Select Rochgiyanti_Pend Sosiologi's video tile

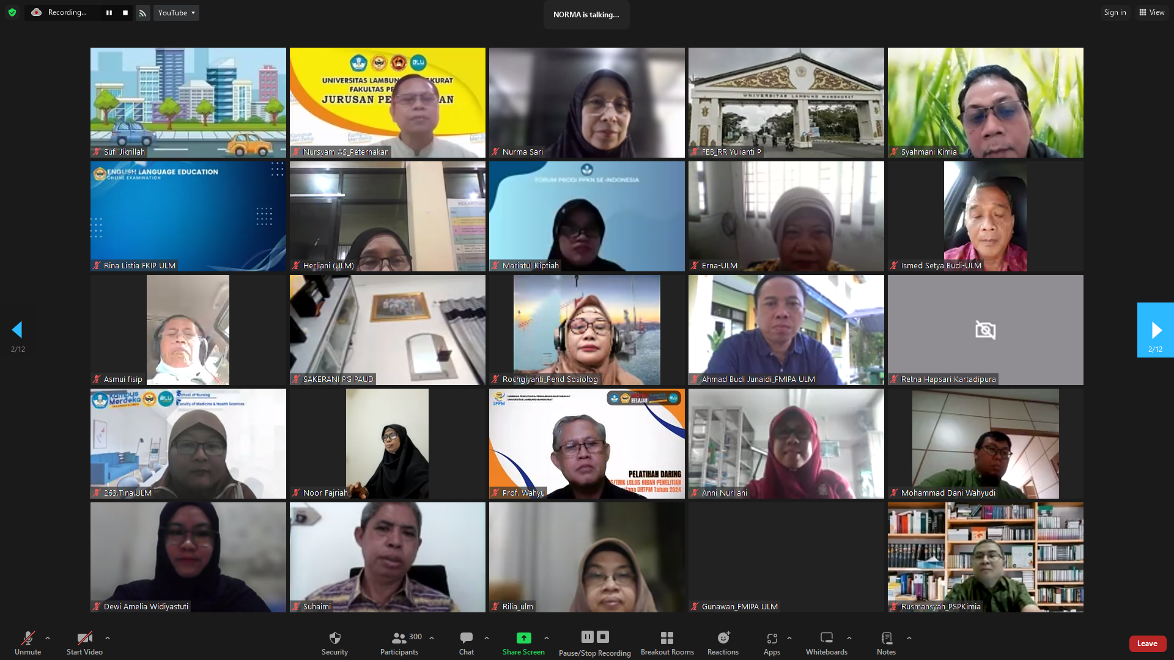pos(587,330)
